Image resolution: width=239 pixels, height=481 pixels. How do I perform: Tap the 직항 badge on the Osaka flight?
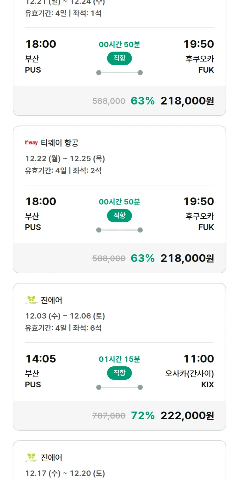(119, 373)
